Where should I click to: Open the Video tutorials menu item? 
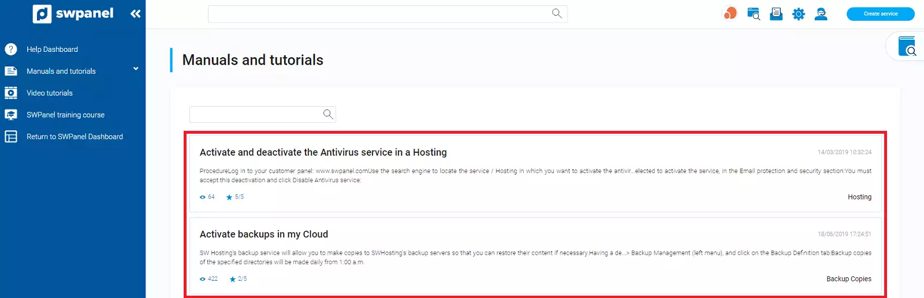50,93
